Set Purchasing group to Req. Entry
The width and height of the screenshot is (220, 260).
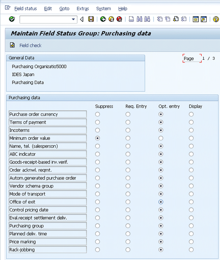pos(128,226)
